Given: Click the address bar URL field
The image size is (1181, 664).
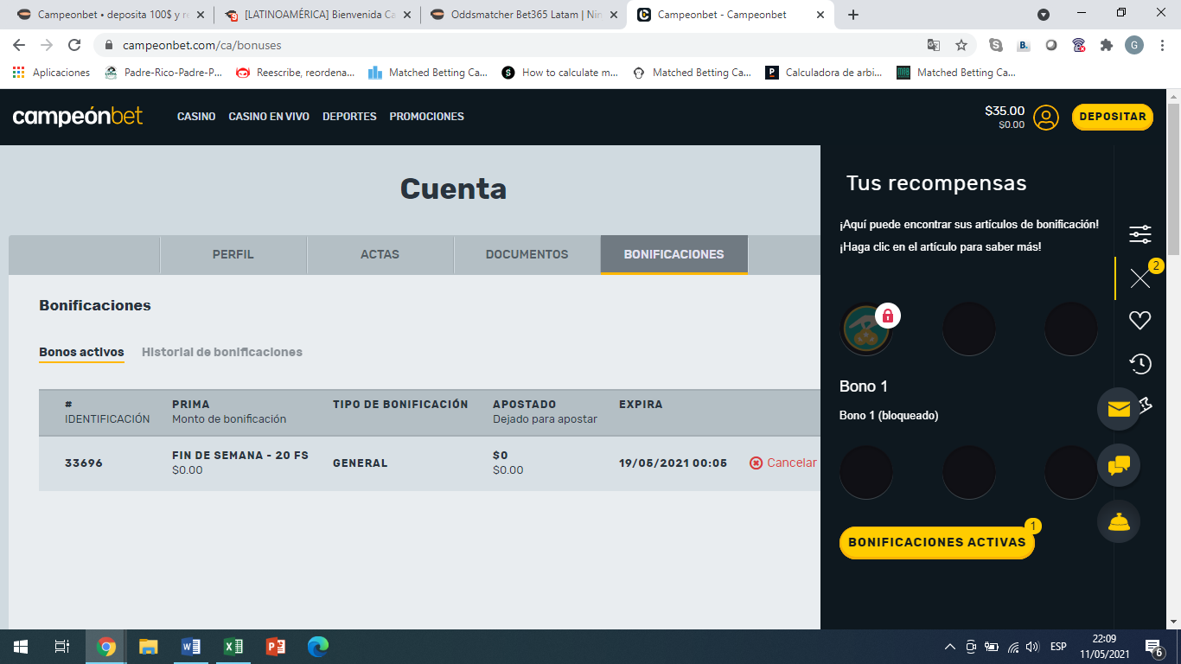Looking at the screenshot, I should click(x=519, y=45).
